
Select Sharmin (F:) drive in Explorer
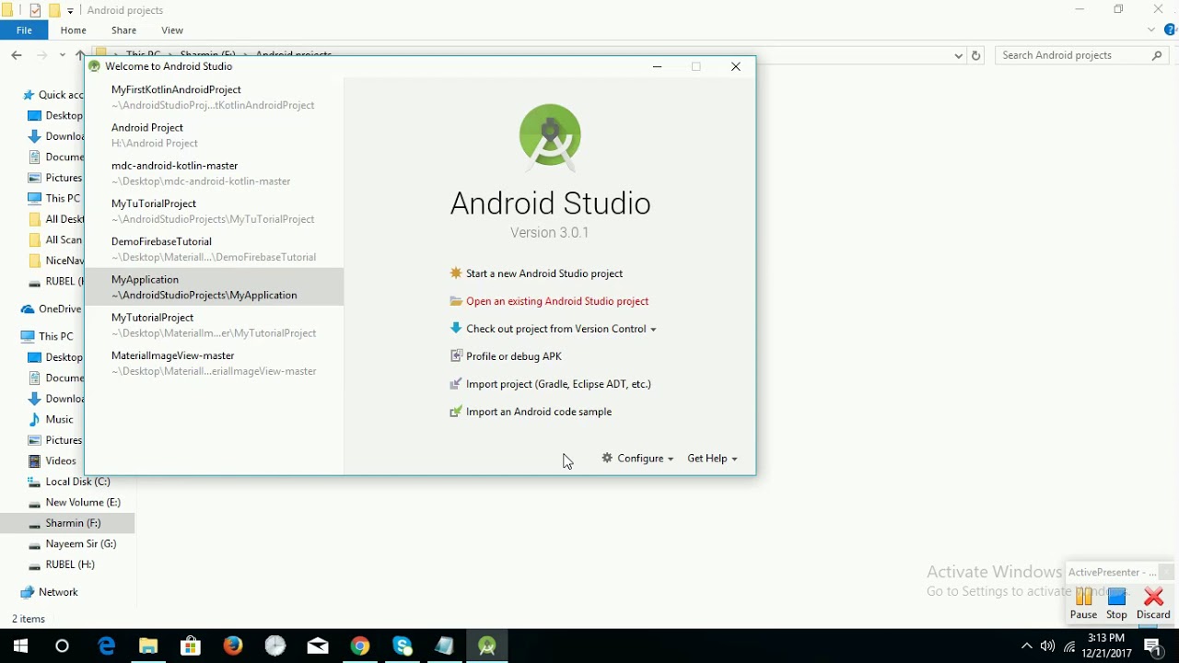point(73,523)
